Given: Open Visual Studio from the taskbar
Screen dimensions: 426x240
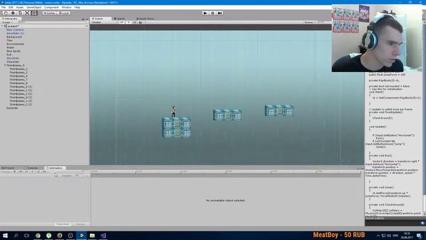Looking at the screenshot, I should [x=103, y=235].
